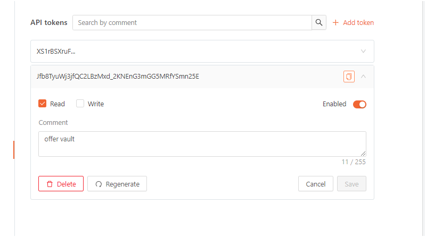Viewport: 426px width, 237px height.
Task: Click the plus icon beside Add token
Action: [335, 22]
